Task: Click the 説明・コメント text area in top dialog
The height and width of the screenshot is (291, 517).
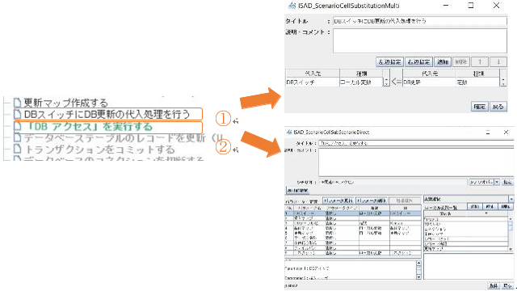Action: 420,40
